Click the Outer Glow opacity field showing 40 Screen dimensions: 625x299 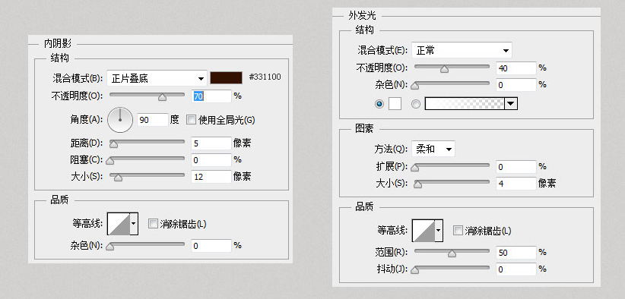click(x=516, y=68)
